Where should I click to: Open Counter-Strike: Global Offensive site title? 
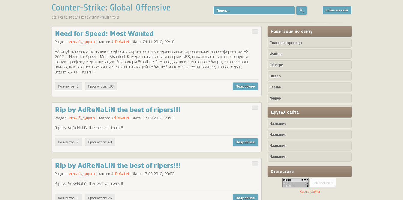coord(111,7)
